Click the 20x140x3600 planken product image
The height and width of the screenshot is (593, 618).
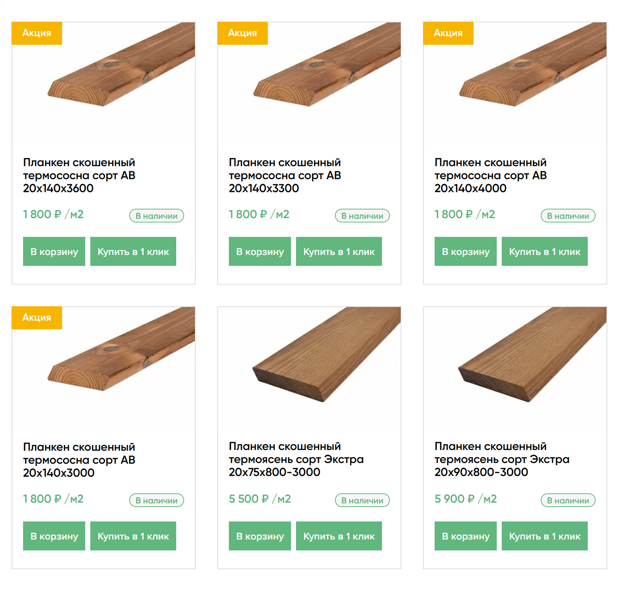pyautogui.click(x=104, y=83)
